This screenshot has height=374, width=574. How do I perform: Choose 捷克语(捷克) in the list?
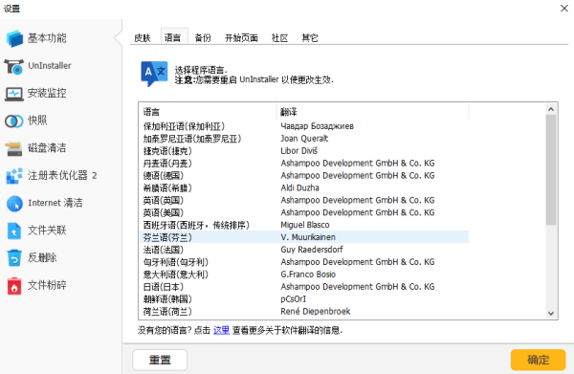[304, 151]
